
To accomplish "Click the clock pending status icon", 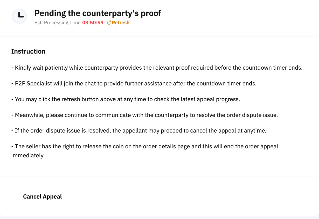I will [x=19, y=16].
